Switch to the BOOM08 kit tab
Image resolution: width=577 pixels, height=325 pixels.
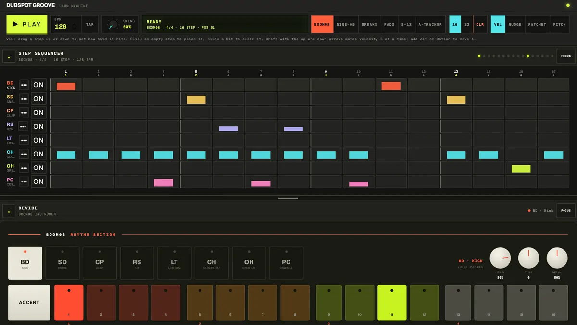click(322, 24)
